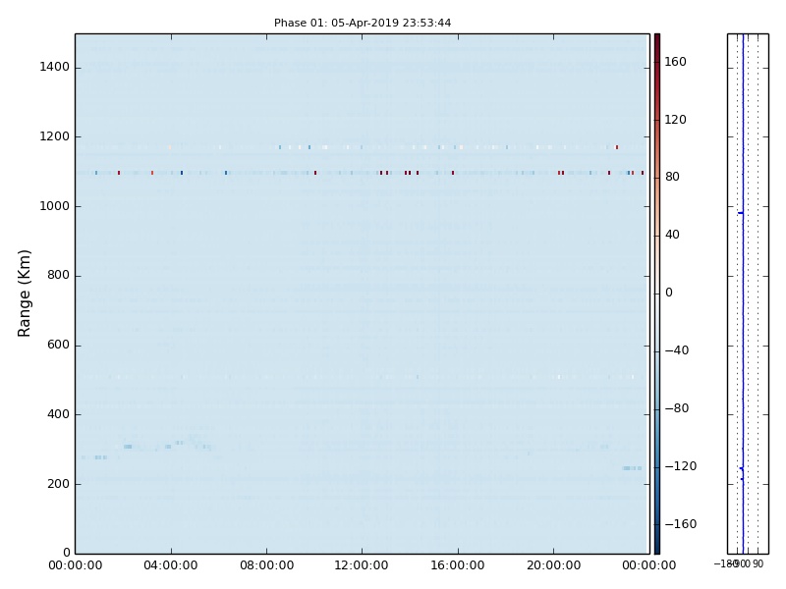
Task: Click the colorbar label 160
Action: tap(675, 62)
